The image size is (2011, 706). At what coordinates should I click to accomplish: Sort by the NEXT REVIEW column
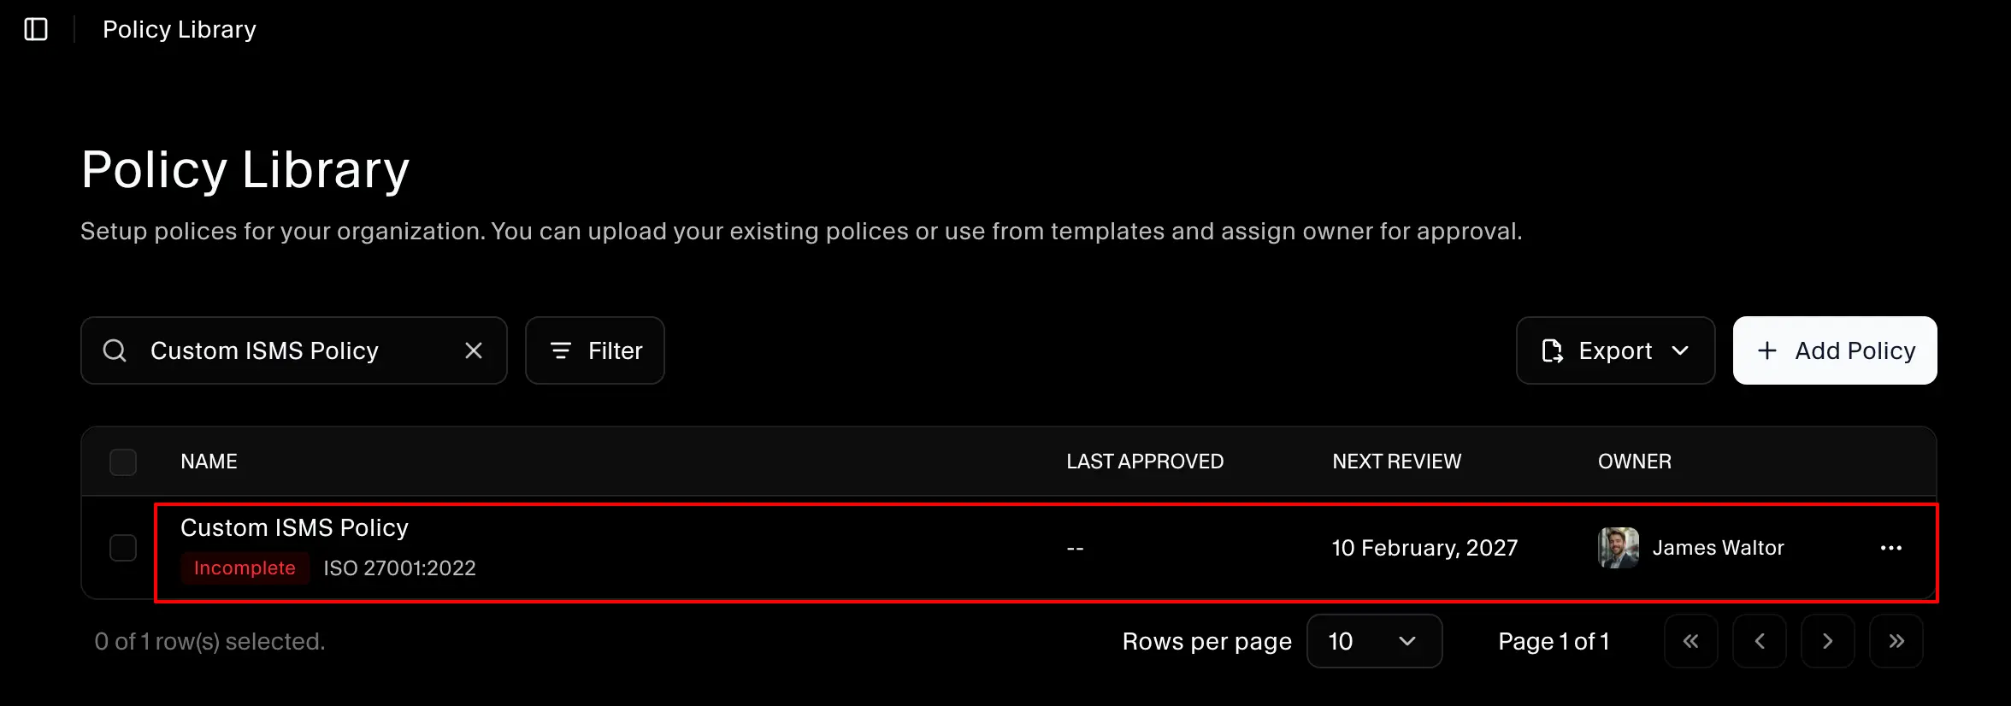click(1396, 462)
